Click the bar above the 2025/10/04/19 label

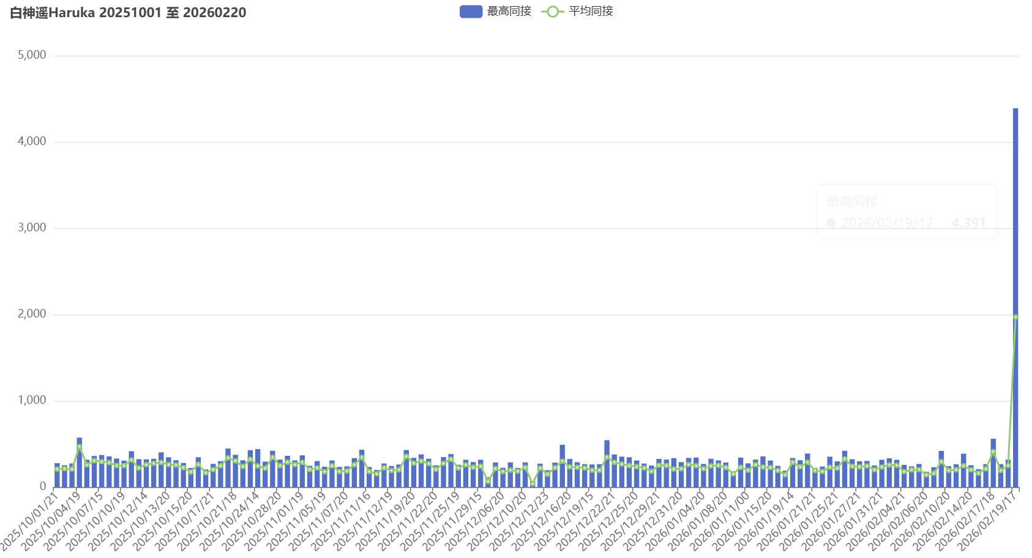[x=80, y=465]
